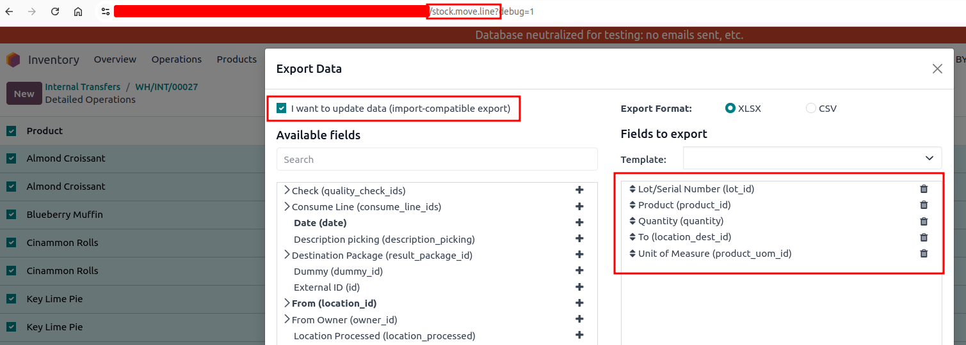This screenshot has width=966, height=345.
Task: Expand From Owner (owner_id) node
Action: pos(287,319)
